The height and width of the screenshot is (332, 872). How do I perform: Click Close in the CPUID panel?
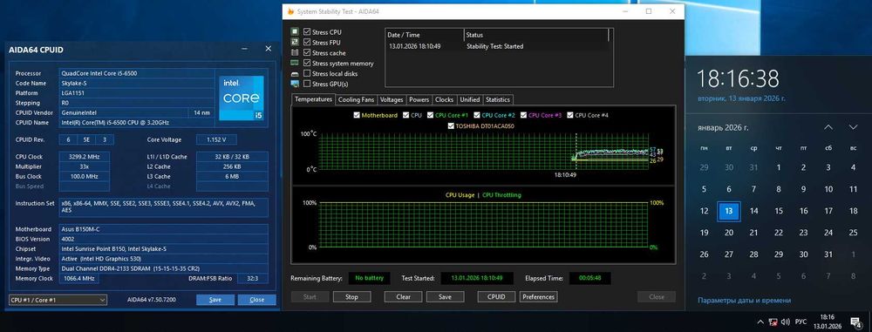point(257,300)
